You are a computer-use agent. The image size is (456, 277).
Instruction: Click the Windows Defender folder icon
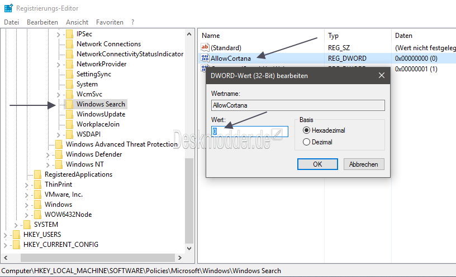(59, 154)
